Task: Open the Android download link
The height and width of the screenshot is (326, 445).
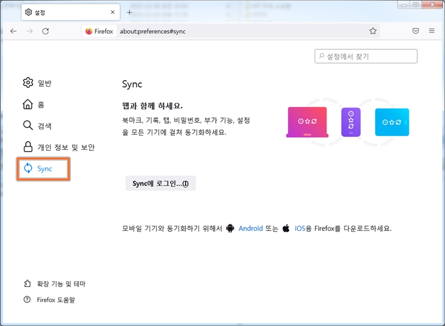Action: pos(251,229)
